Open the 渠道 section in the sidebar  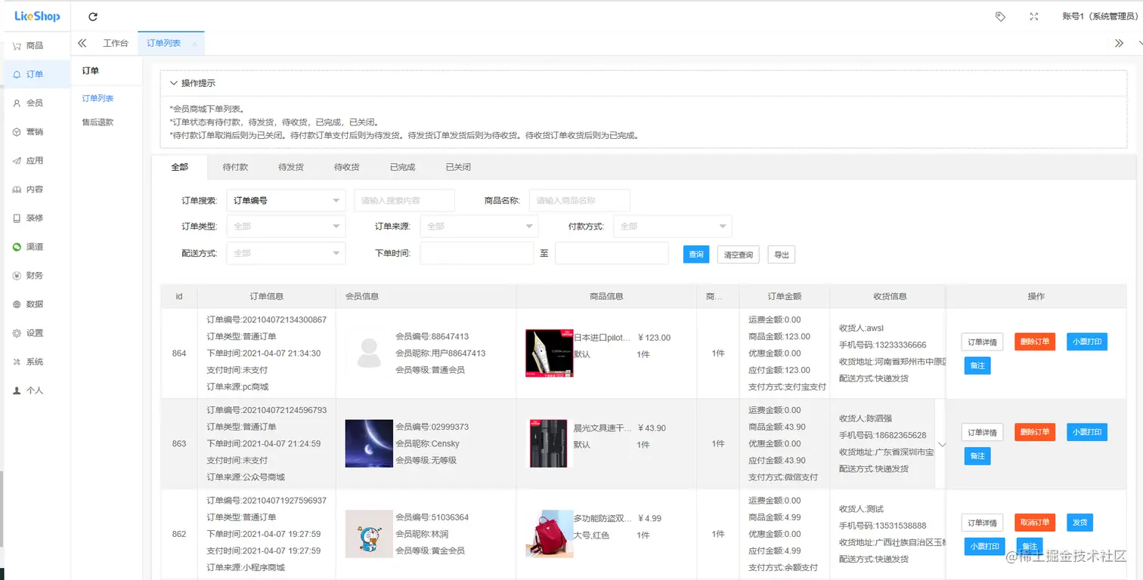[35, 247]
